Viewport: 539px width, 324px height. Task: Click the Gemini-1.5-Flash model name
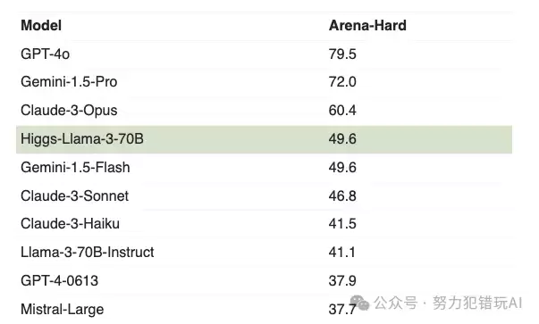pyautogui.click(x=75, y=168)
